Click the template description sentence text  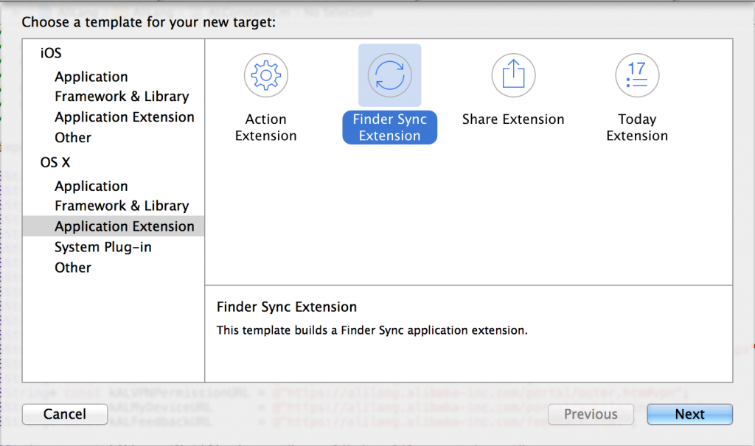[x=372, y=330]
